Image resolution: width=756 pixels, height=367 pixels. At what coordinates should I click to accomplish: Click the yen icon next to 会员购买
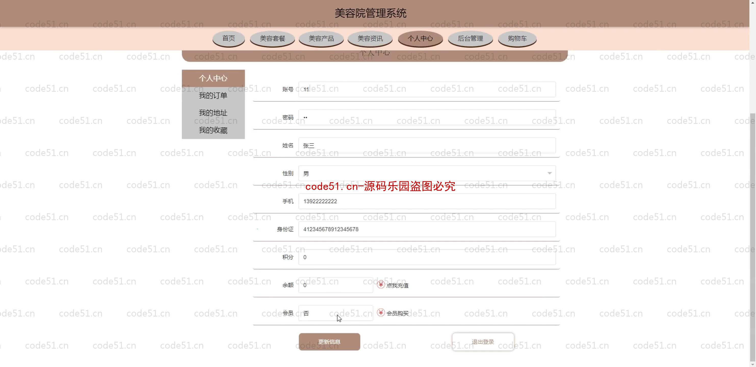(381, 312)
